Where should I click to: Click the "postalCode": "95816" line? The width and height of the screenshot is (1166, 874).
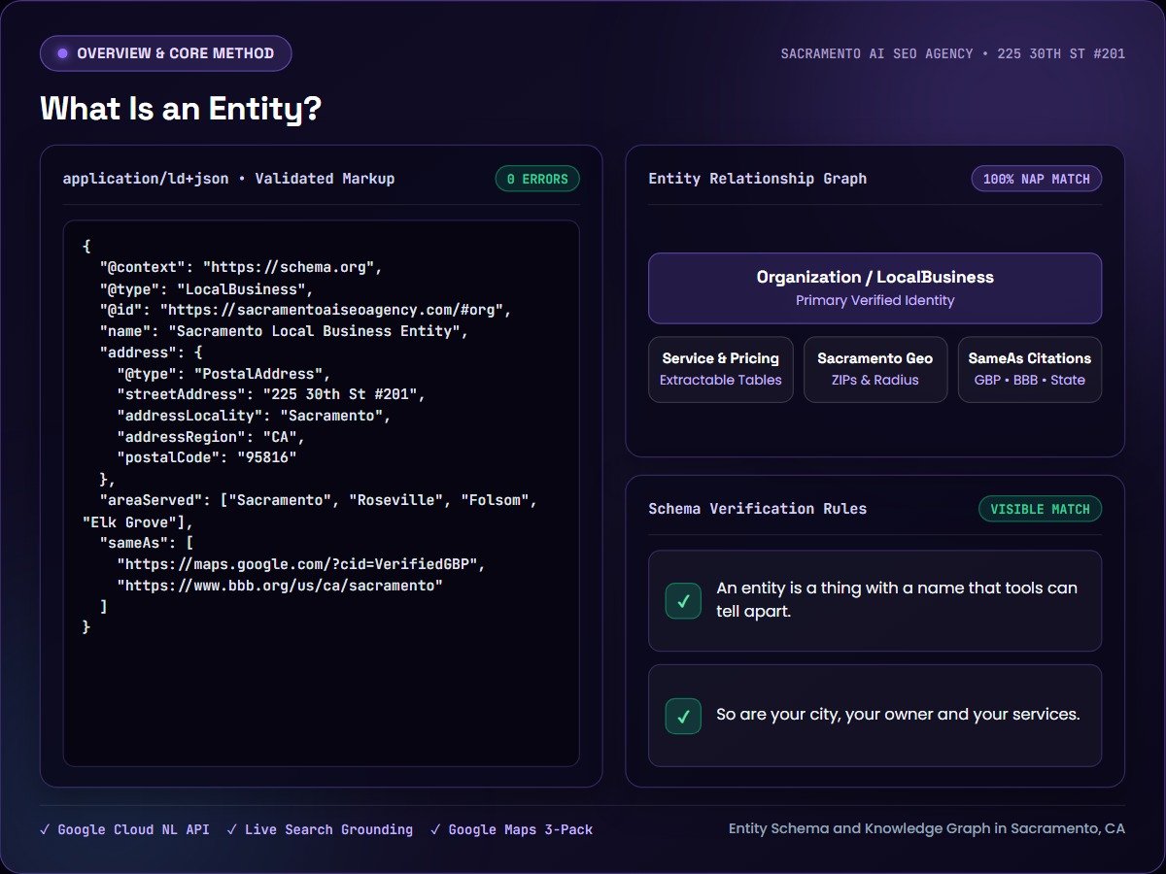pos(207,457)
